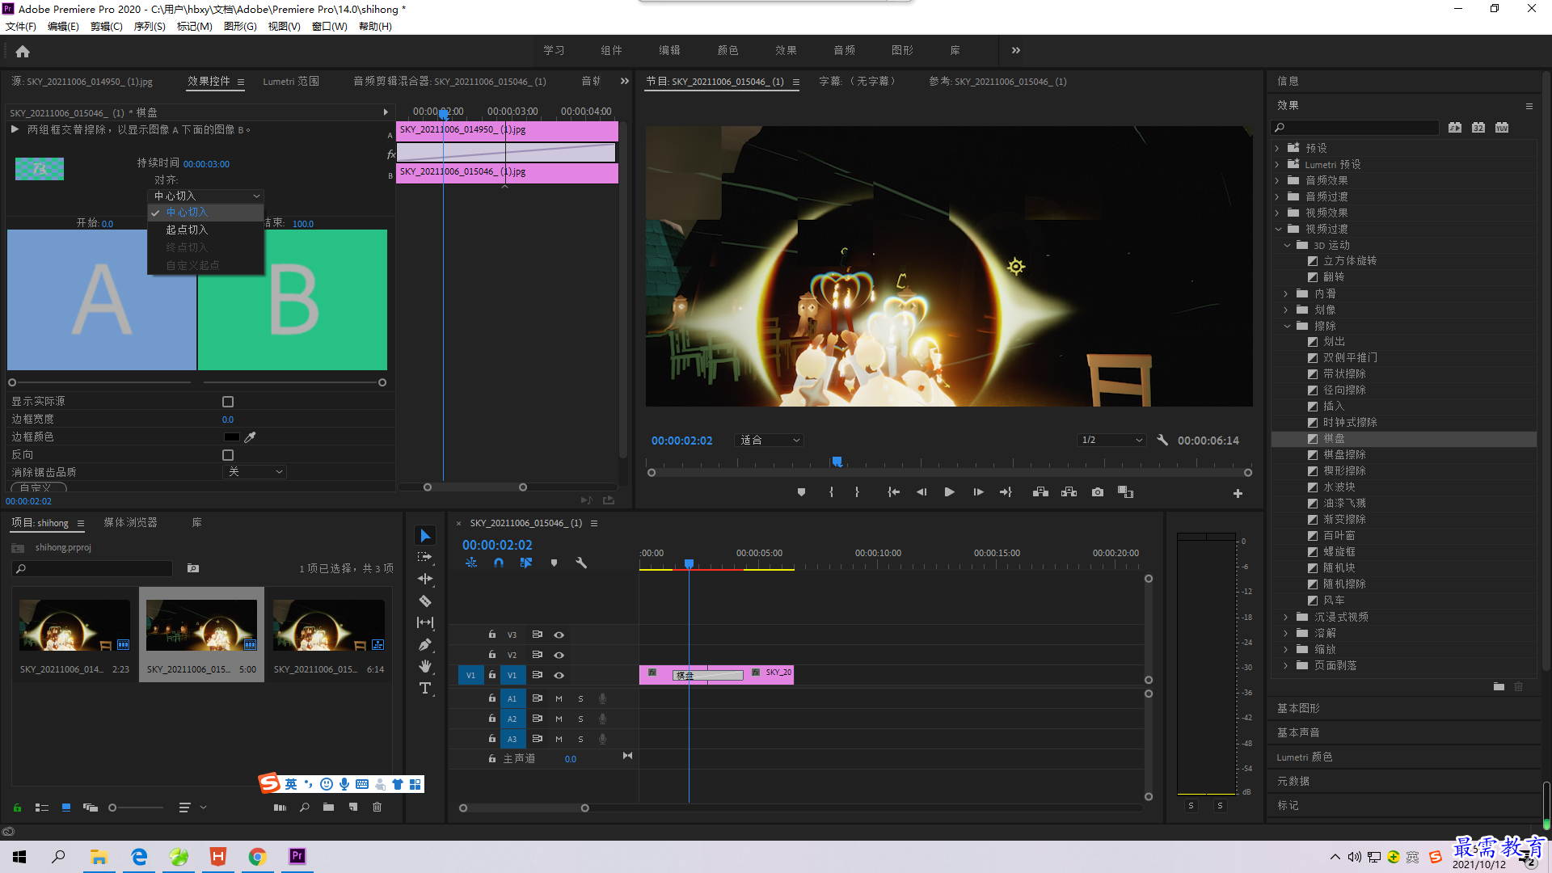The height and width of the screenshot is (873, 1552).
Task: Open timeline display settings wrench
Action: [581, 563]
